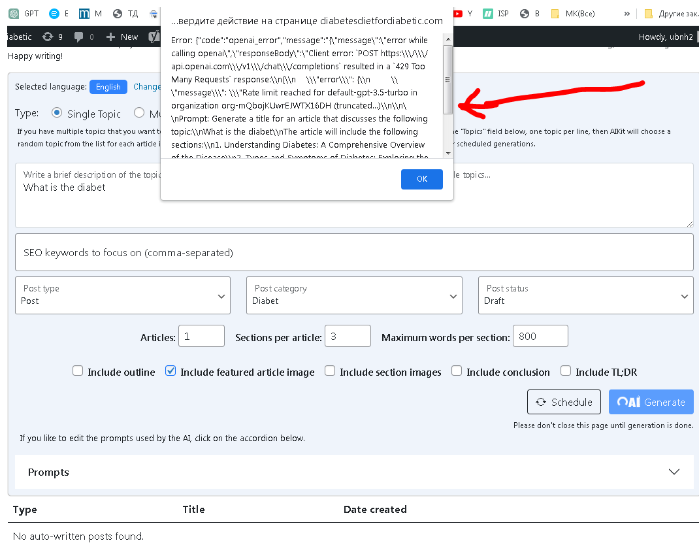Click the dialog scrollbar up arrow
This screenshot has width=699, height=545.
[448, 39]
